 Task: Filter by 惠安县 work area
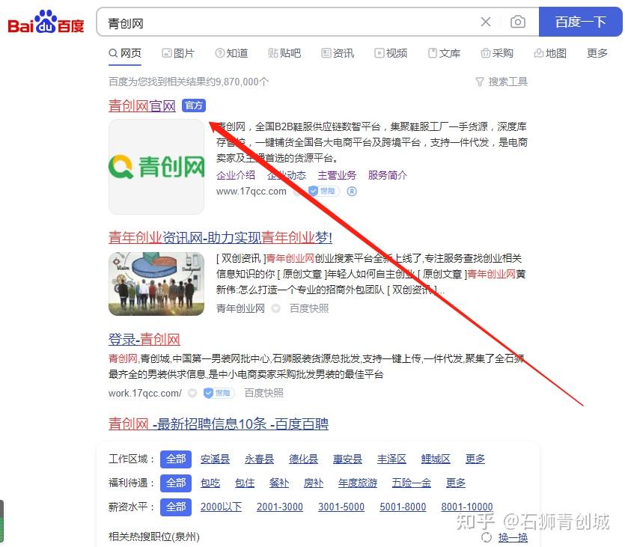(347, 459)
